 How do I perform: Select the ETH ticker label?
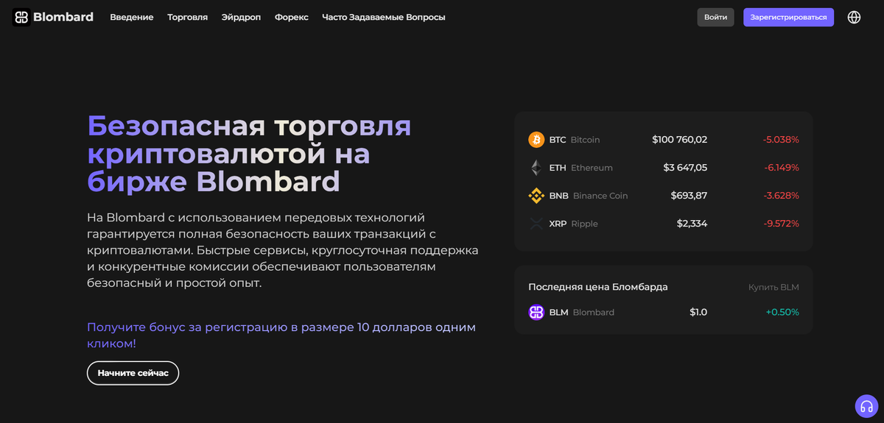pos(558,168)
